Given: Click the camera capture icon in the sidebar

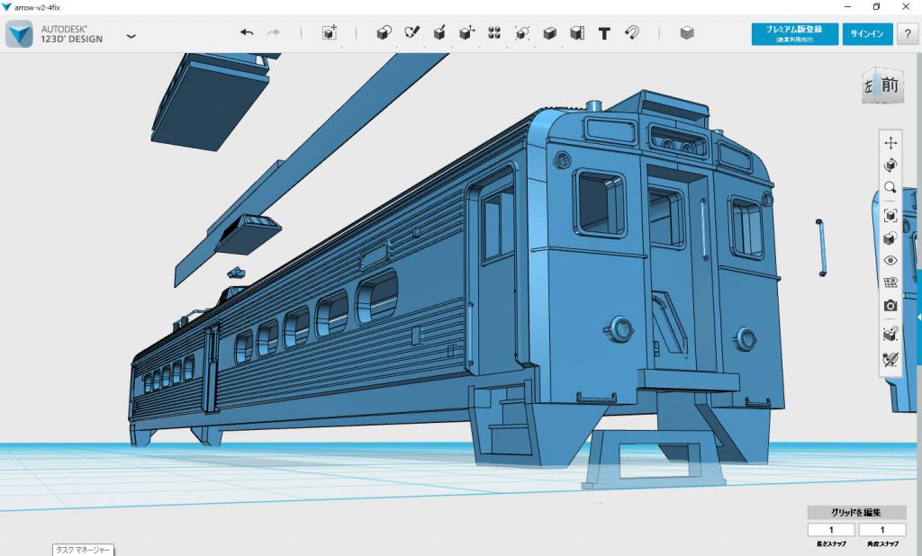Looking at the screenshot, I should pos(889,304).
